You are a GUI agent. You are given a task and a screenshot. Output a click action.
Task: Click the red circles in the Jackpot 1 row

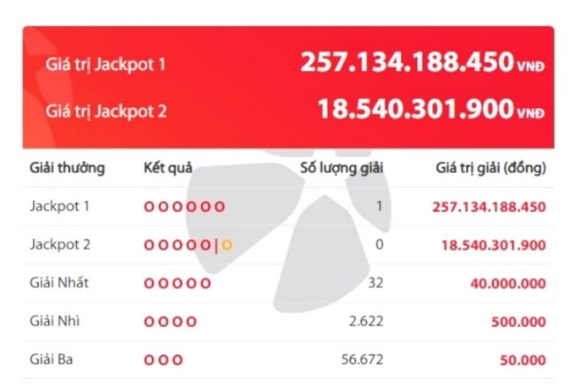[x=184, y=207]
